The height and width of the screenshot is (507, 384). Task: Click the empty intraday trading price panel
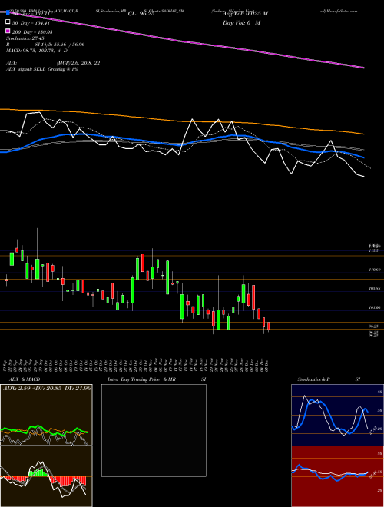coord(154,430)
